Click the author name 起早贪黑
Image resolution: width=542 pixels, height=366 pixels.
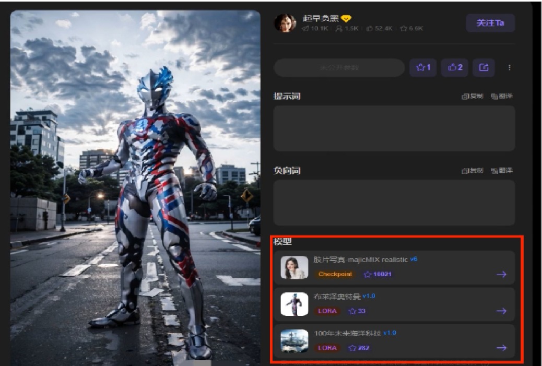click(321, 18)
